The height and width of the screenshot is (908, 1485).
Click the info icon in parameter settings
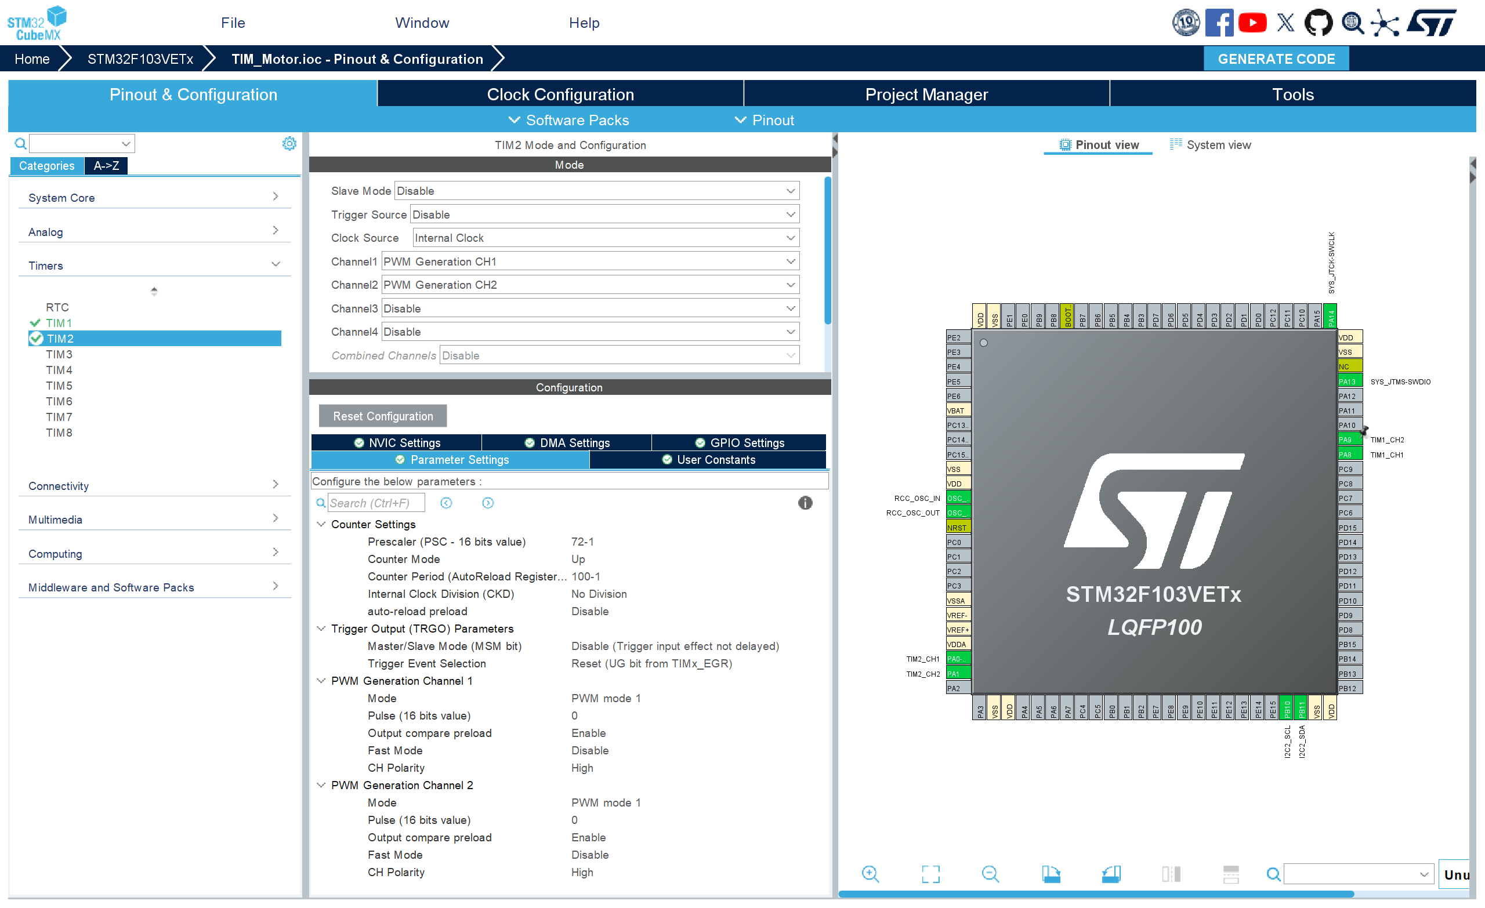[805, 503]
